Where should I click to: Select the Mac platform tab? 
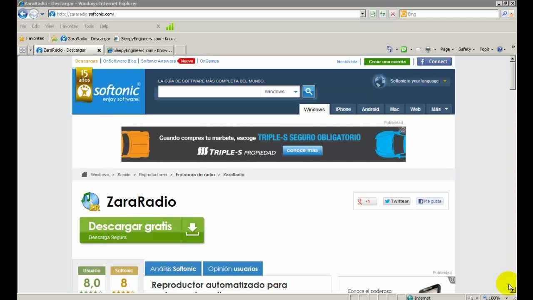(x=394, y=109)
